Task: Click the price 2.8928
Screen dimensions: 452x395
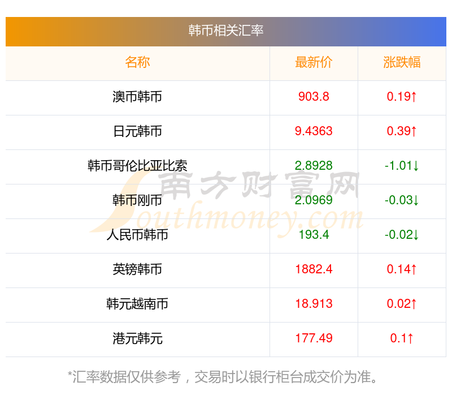Action: [314, 165]
